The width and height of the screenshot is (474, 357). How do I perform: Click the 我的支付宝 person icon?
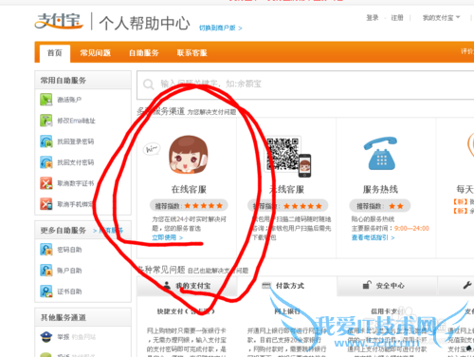click(167, 285)
